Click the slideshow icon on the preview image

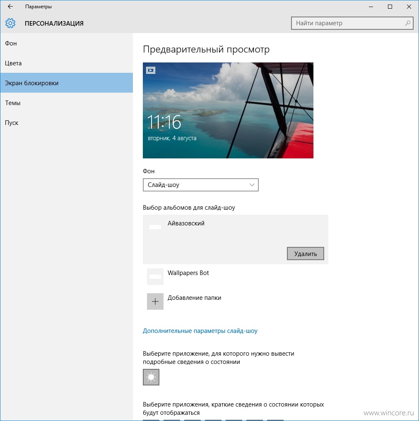[151, 70]
